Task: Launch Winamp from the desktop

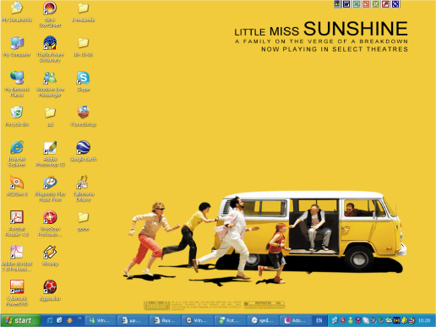Action: coord(50,256)
